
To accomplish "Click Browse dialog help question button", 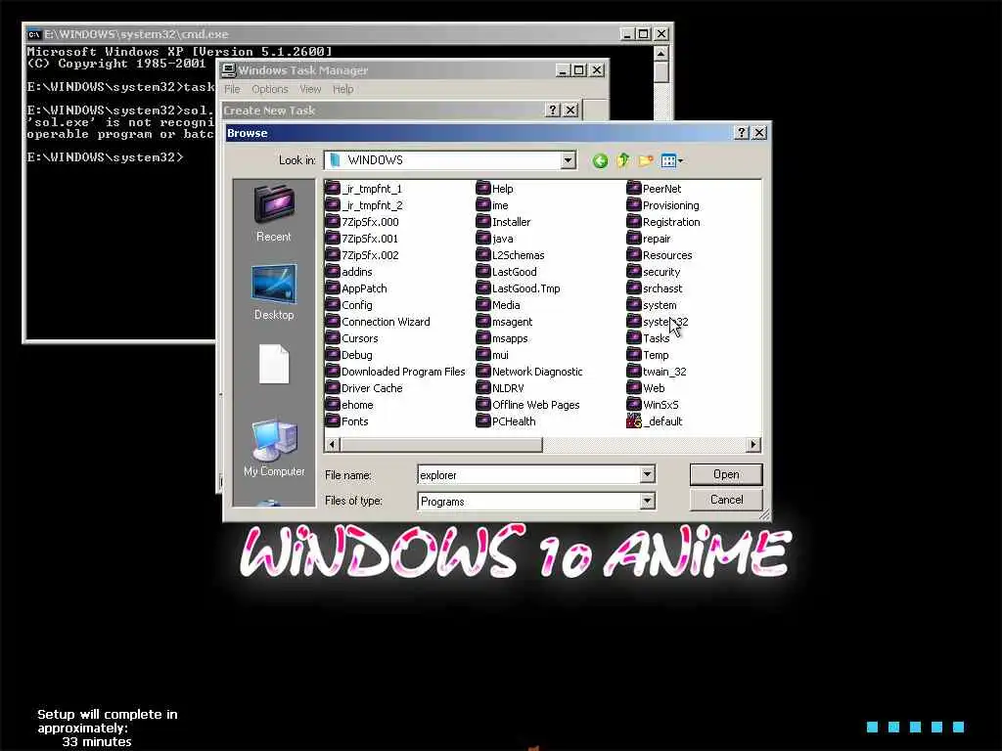I will pos(742,133).
